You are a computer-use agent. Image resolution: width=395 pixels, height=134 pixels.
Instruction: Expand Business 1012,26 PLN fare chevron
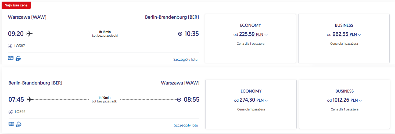coord(360,101)
